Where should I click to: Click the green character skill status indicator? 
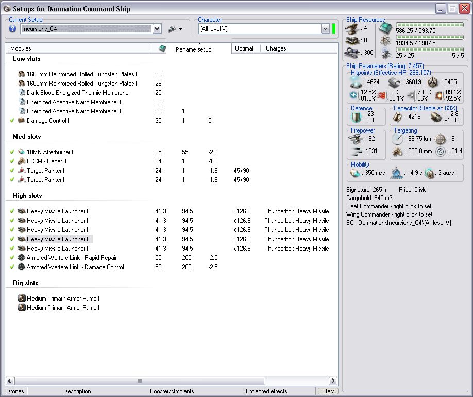pos(334,29)
